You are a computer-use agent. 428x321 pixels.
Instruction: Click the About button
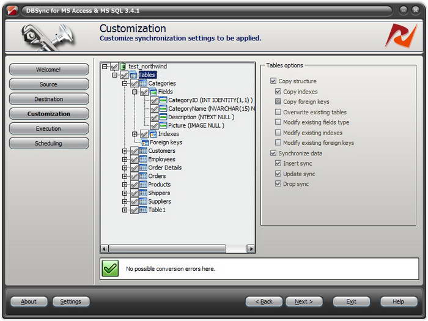tap(29, 301)
